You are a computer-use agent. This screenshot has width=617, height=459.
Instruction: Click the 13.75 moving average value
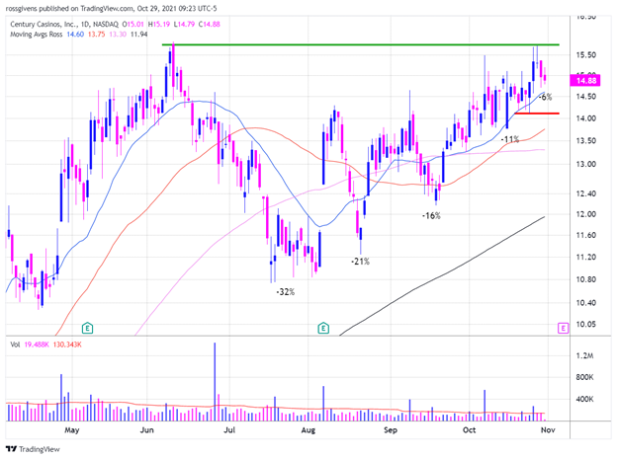[97, 35]
